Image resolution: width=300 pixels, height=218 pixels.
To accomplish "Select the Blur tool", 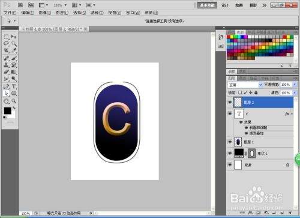I will tap(6, 79).
